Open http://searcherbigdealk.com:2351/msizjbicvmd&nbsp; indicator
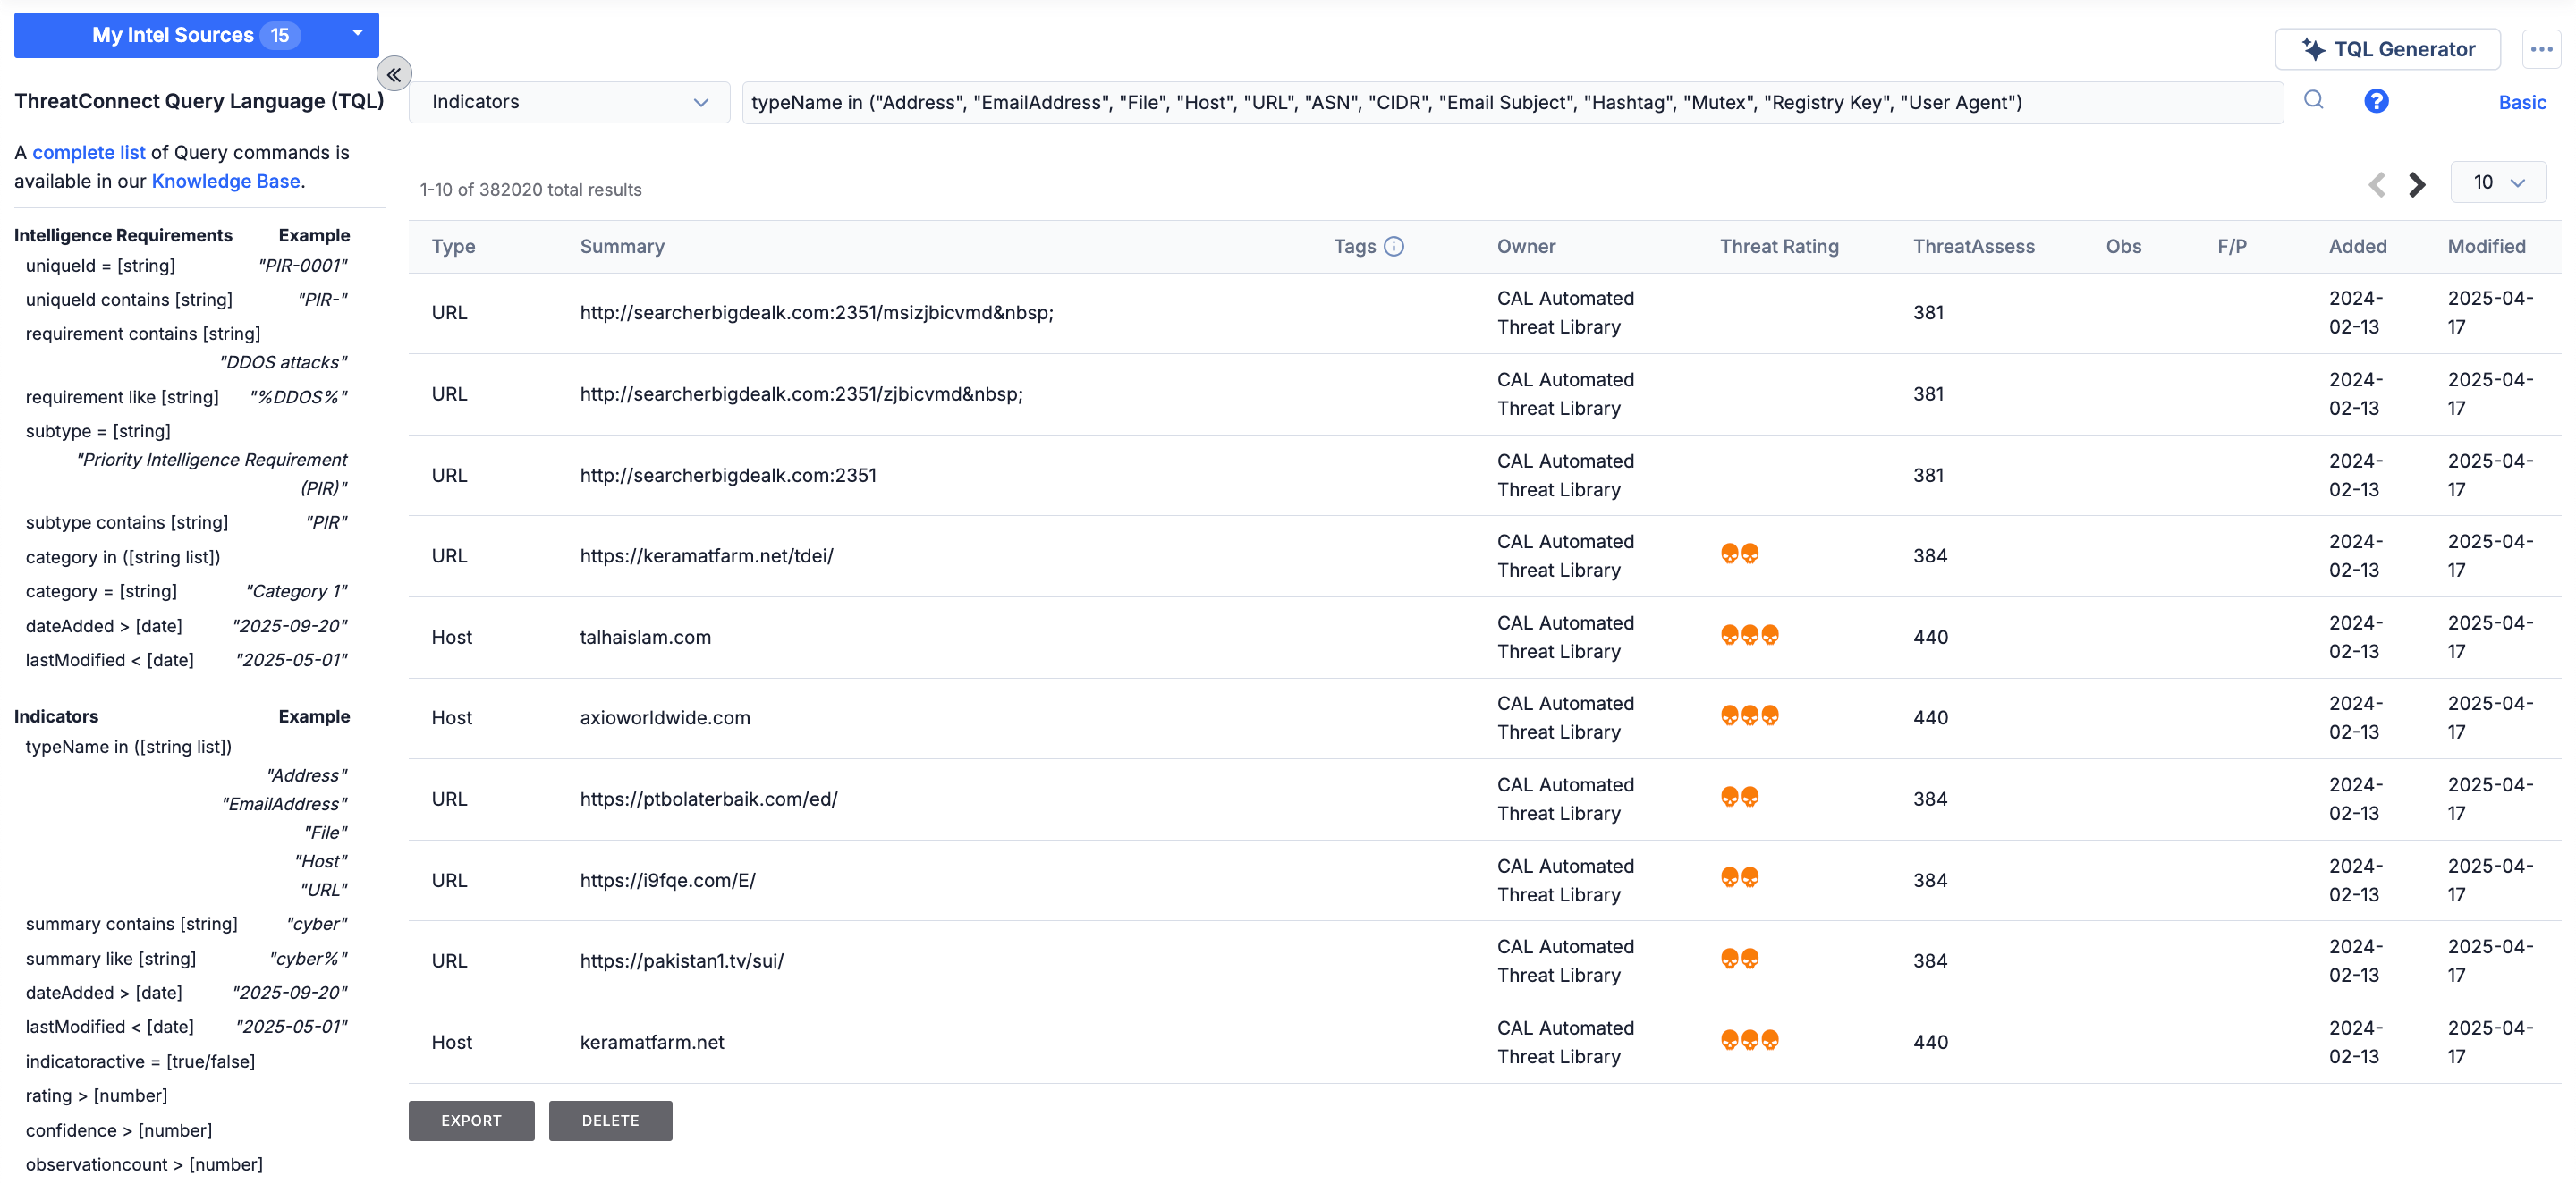2576x1184 pixels. coord(816,313)
